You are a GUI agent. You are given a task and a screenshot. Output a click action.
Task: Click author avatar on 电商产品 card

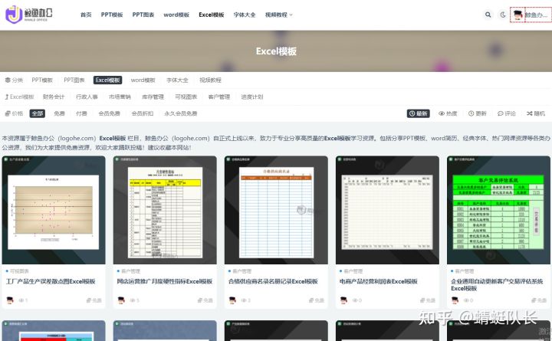343,300
